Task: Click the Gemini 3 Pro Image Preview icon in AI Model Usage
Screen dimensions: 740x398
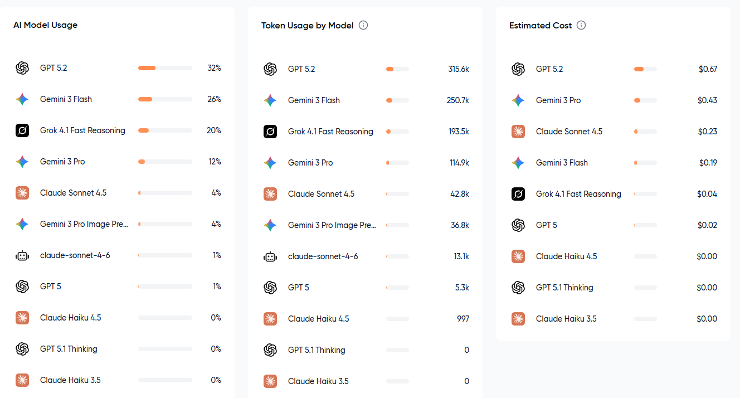Action: pyautogui.click(x=22, y=224)
